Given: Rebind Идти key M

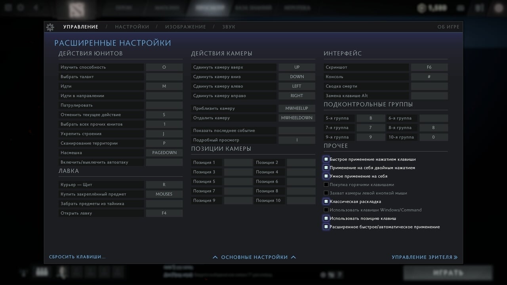Looking at the screenshot, I should click(164, 86).
